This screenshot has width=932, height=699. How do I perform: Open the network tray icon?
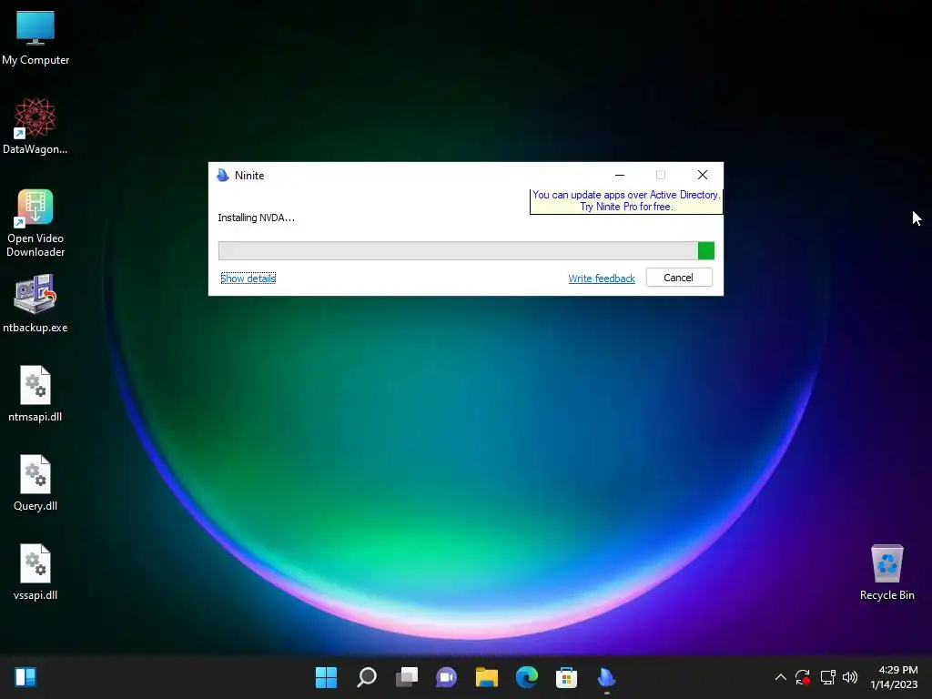click(827, 677)
